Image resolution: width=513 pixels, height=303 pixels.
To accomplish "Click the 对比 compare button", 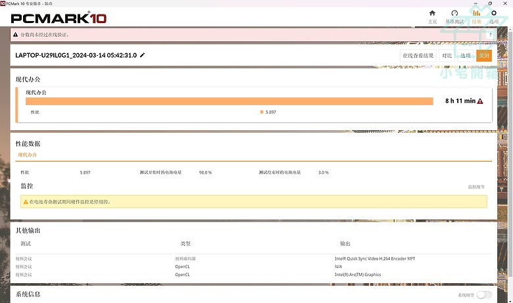I will [447, 56].
